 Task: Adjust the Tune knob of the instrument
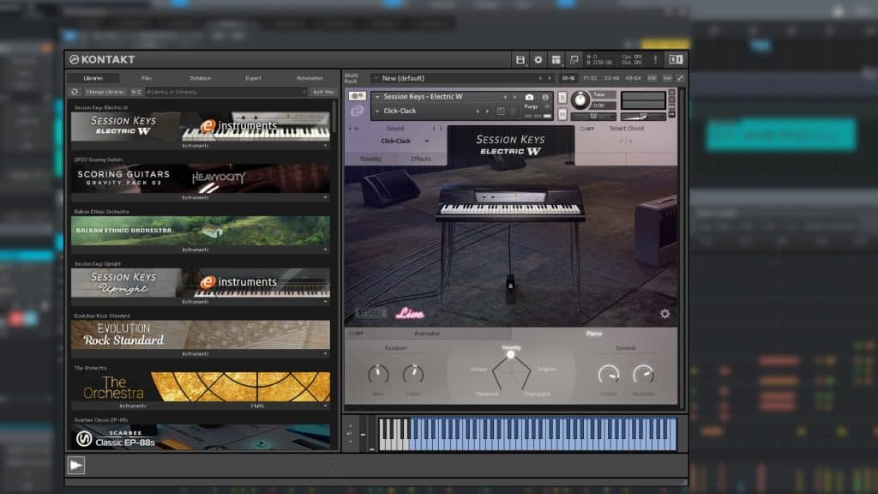point(580,100)
